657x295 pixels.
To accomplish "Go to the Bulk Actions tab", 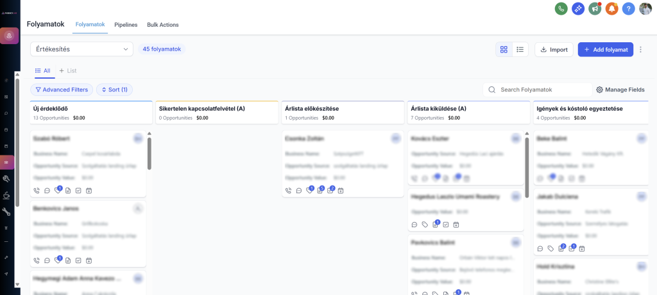I will point(163,24).
